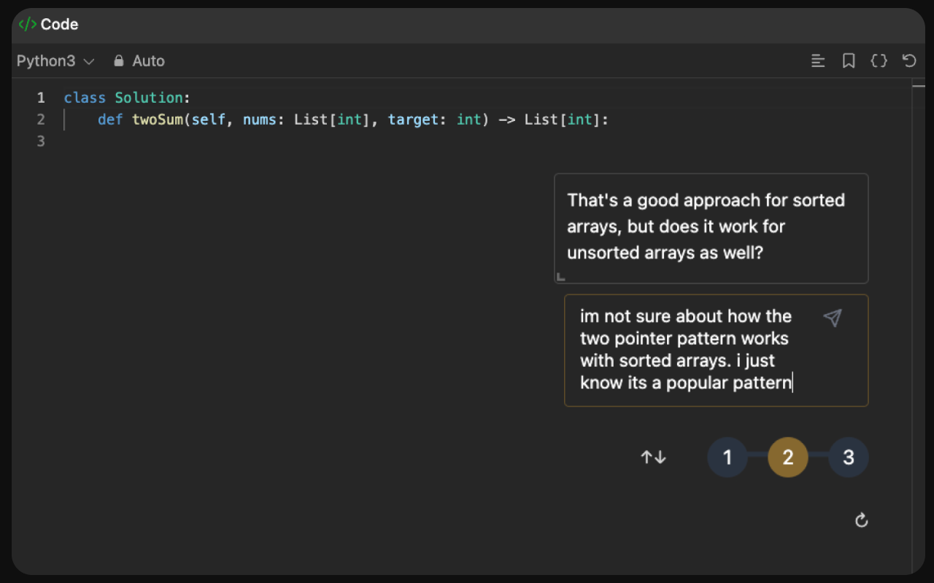Click the highlighted step 2 circle
Screen dimensions: 934x583
(788, 457)
